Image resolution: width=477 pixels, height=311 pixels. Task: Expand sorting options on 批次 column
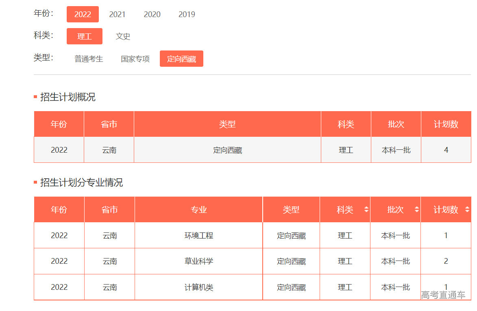(417, 209)
